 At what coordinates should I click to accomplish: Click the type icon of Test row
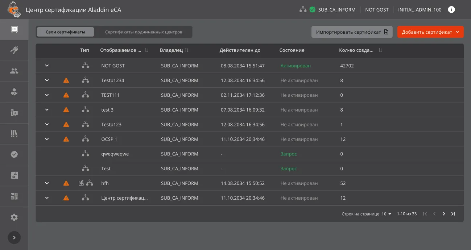(x=85, y=168)
